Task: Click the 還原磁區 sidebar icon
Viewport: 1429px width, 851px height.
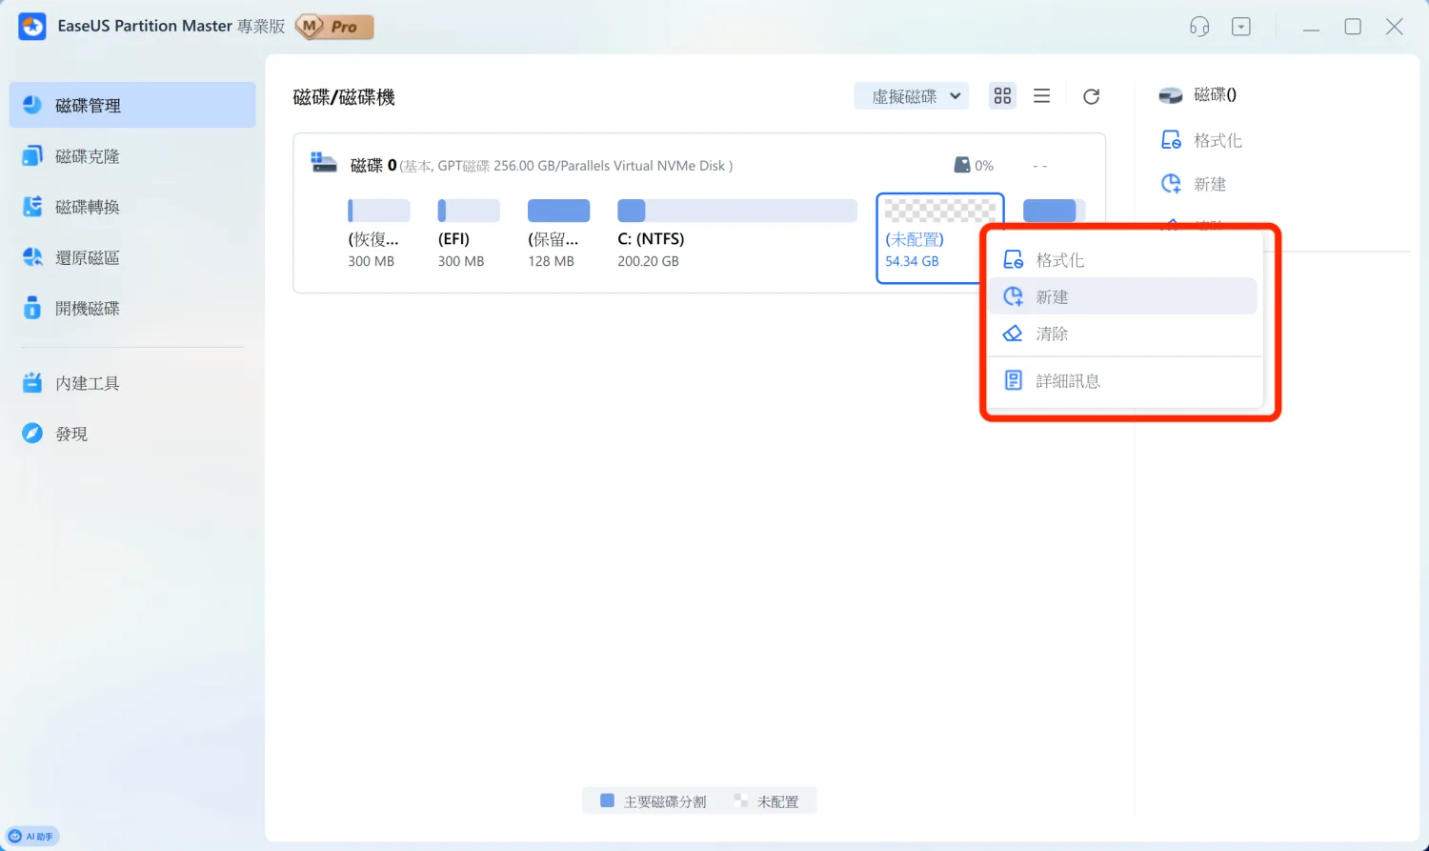Action: tap(32, 256)
